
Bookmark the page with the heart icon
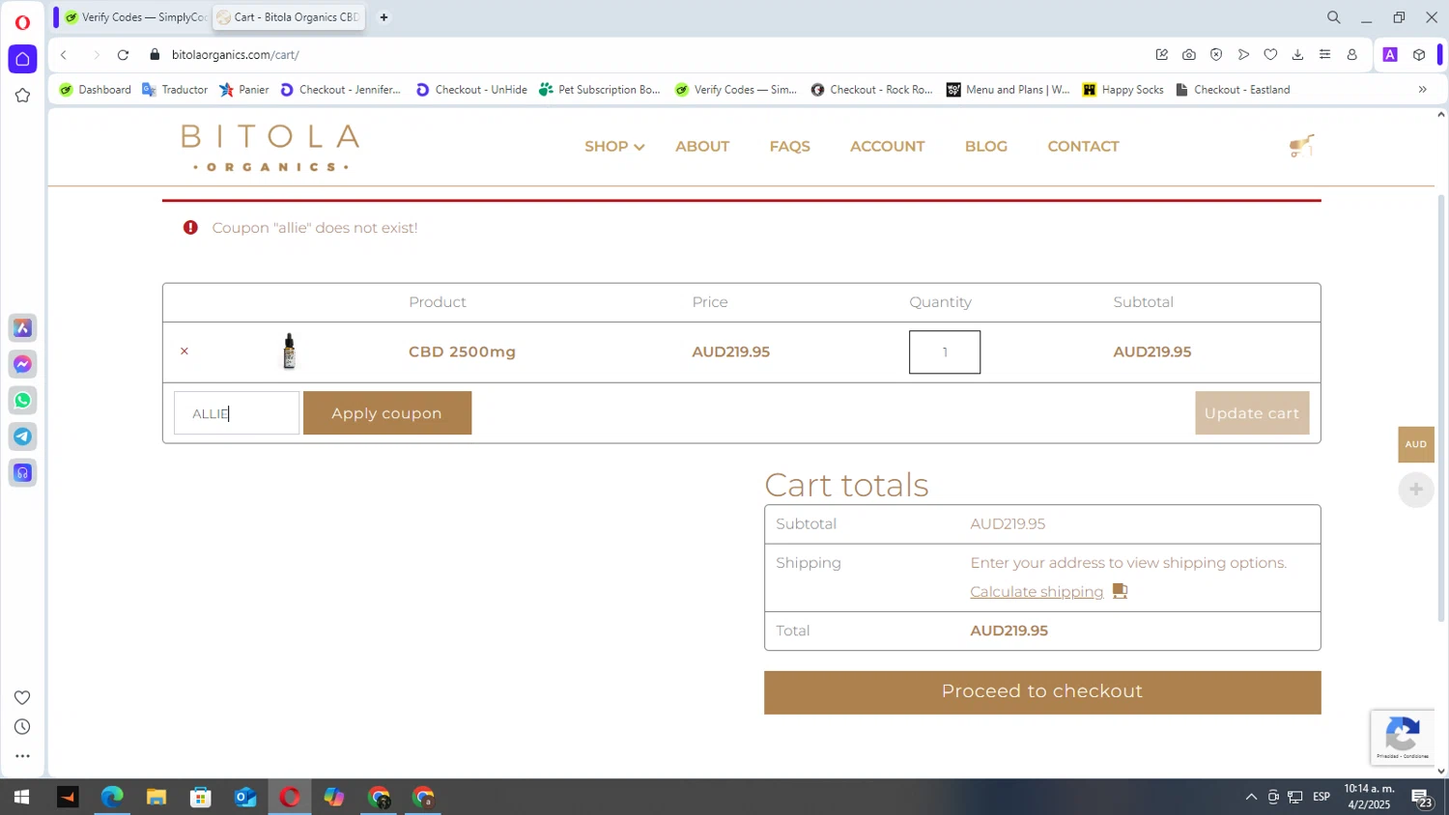1270,55
